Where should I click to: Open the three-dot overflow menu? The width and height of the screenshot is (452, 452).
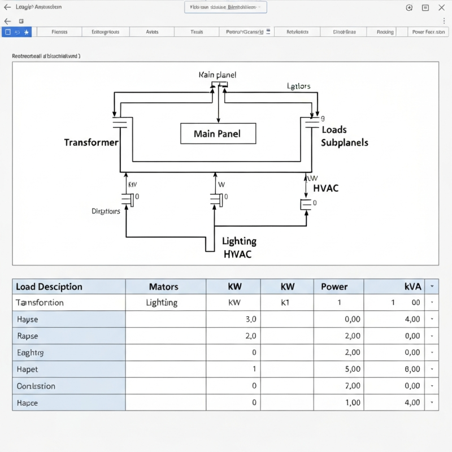tap(444, 20)
